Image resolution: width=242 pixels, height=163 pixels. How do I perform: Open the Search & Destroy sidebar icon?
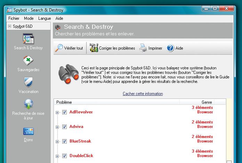point(28,39)
